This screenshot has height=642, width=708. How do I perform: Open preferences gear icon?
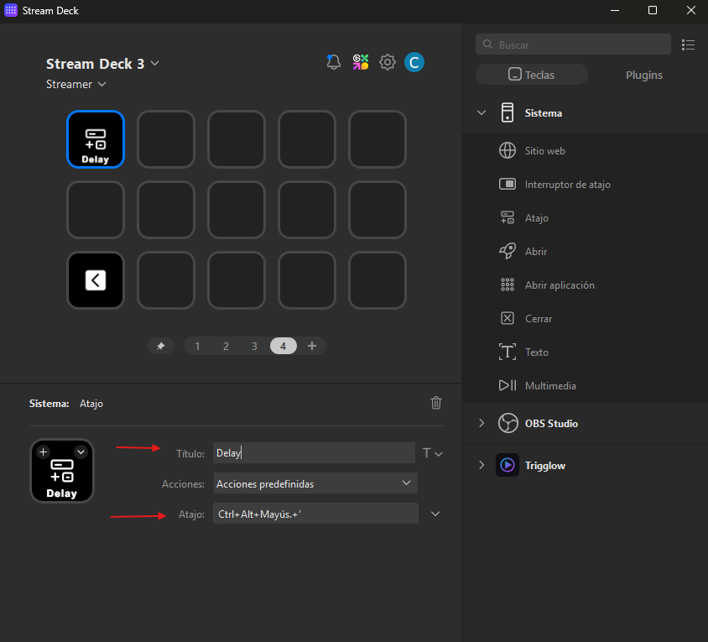coord(388,62)
